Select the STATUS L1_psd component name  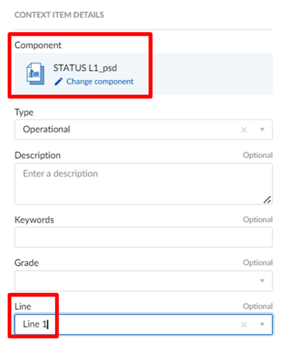coord(85,68)
